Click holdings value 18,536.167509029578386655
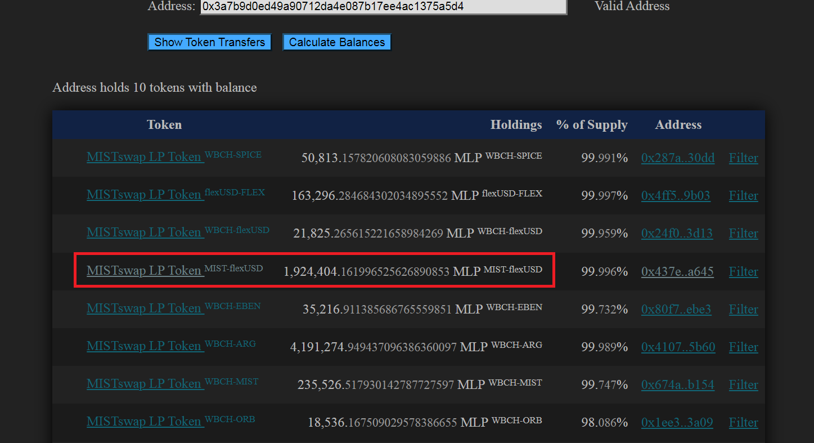 [x=383, y=422]
